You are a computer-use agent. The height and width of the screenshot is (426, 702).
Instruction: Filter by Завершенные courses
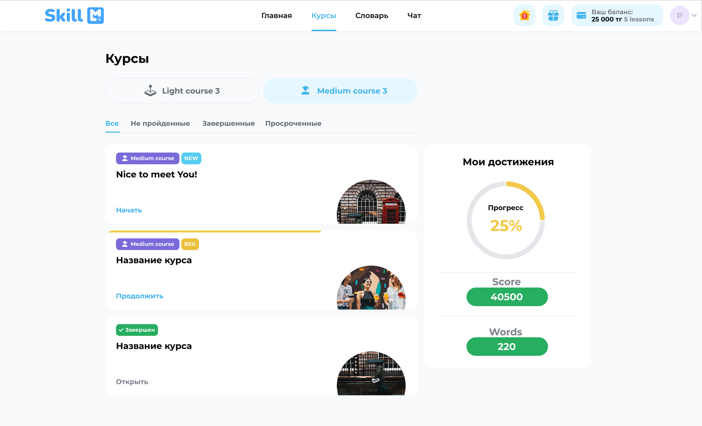[x=229, y=124]
